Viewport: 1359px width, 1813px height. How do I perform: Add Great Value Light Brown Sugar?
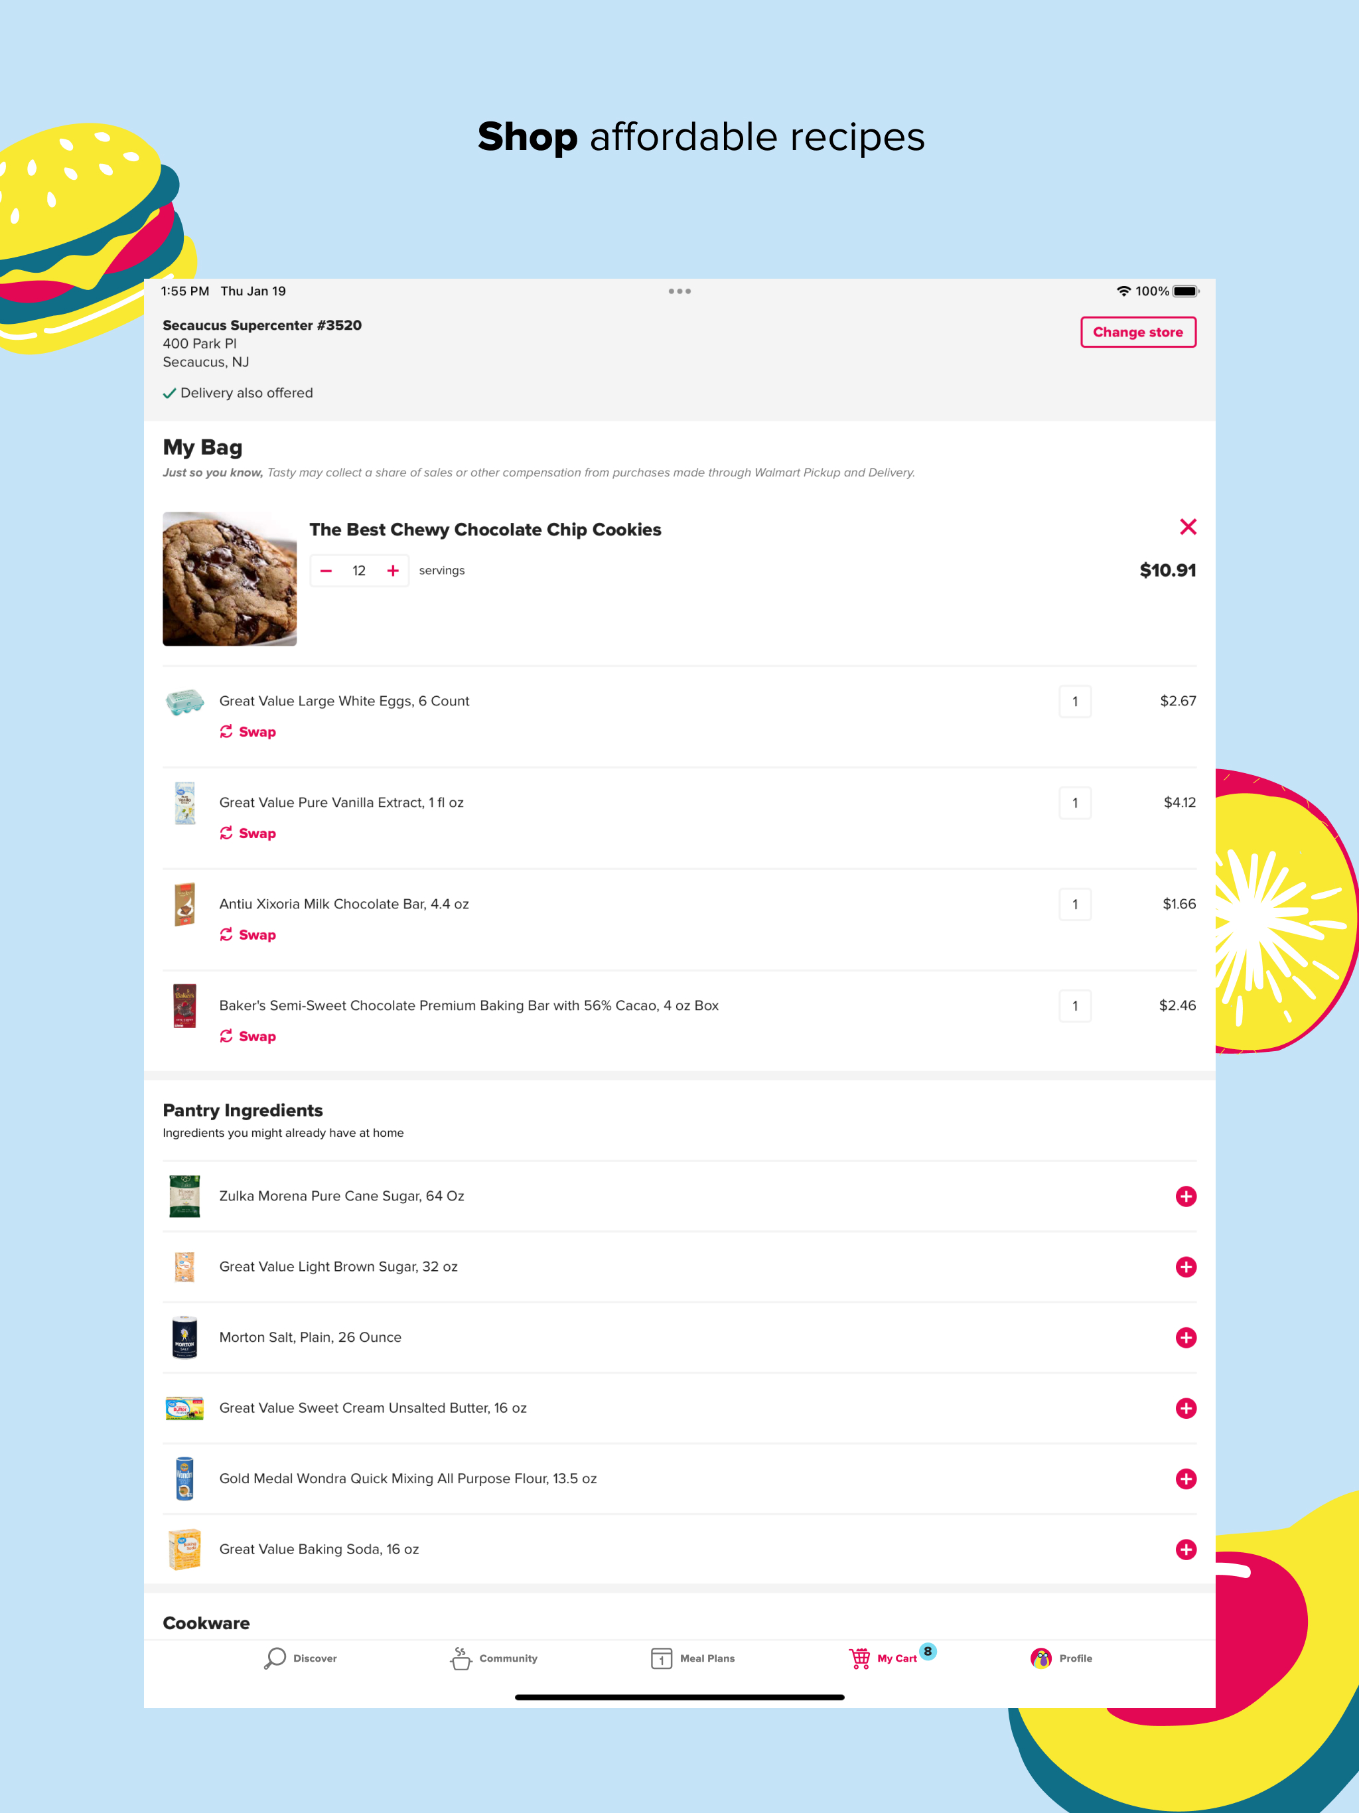click(x=1185, y=1266)
